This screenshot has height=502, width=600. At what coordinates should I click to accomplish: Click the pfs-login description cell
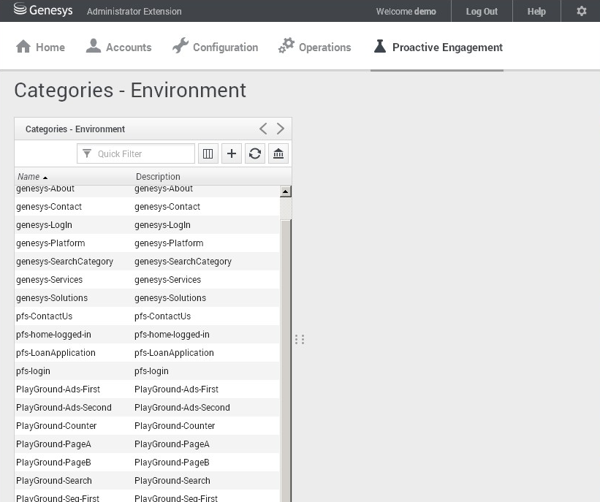[x=151, y=371]
